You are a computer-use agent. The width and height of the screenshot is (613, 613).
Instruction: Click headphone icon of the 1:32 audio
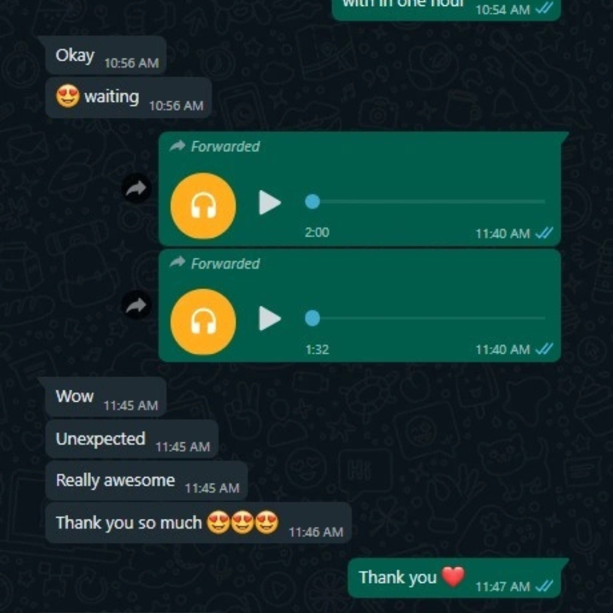204,321
